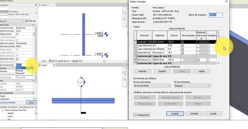
Task: Toggle Variable checkbox for Acabado 1 row
Action: point(208,42)
